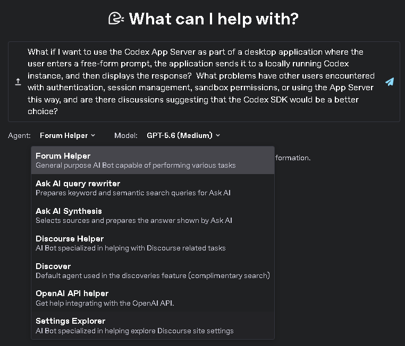Screen dimensions: 405x346
Task: Click the bot logo beside the heading
Action: coord(116,19)
